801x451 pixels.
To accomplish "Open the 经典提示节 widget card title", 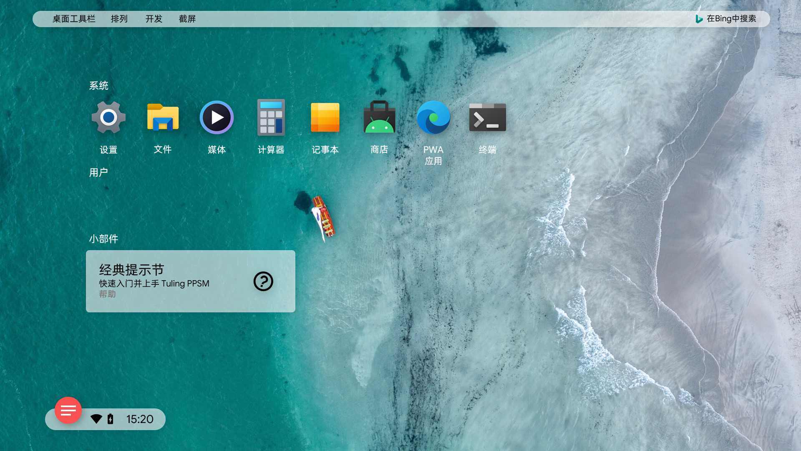I will point(131,270).
